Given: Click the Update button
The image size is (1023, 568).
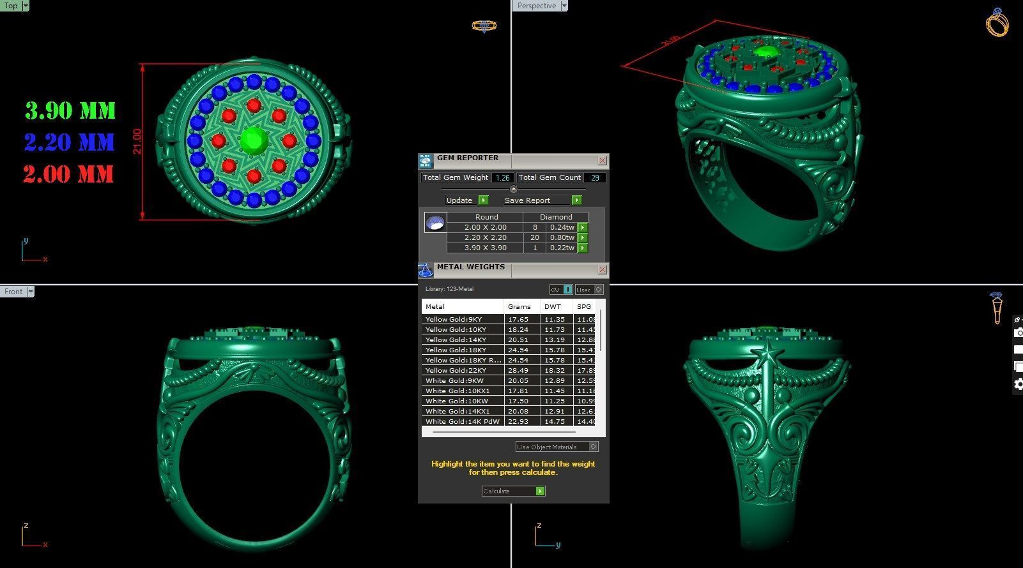Looking at the screenshot, I should 466,200.
